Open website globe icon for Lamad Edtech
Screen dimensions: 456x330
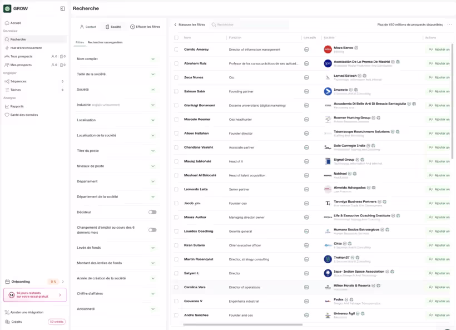[365, 76]
